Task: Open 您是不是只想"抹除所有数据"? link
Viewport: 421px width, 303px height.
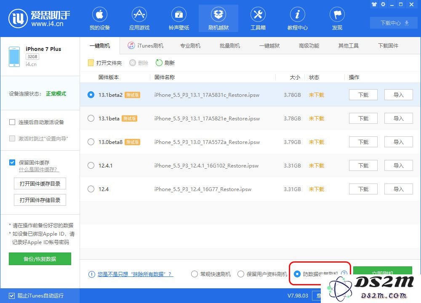Action: [x=135, y=274]
